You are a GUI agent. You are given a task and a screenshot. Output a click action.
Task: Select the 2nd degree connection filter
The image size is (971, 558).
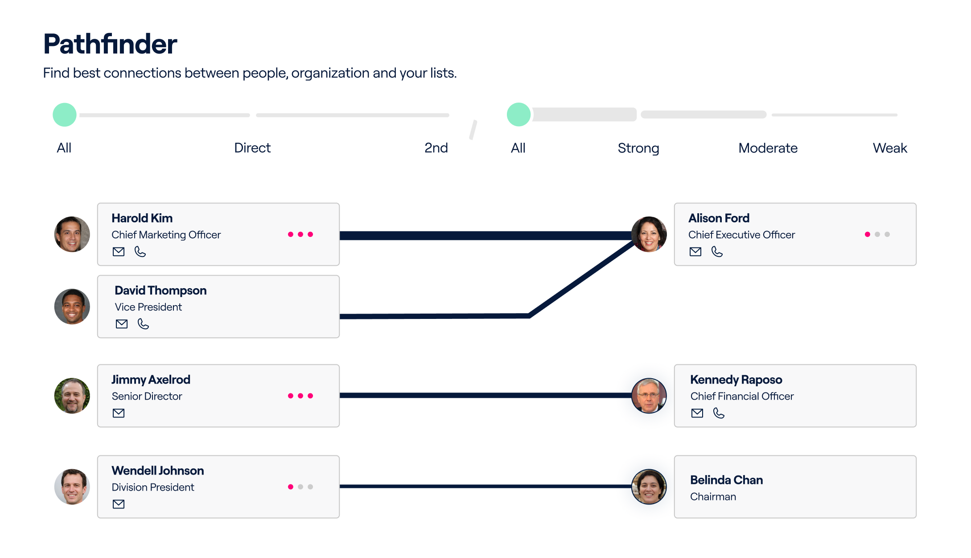click(x=436, y=148)
